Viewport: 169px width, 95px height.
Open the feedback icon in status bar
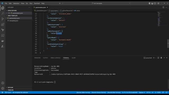(x=163, y=92)
